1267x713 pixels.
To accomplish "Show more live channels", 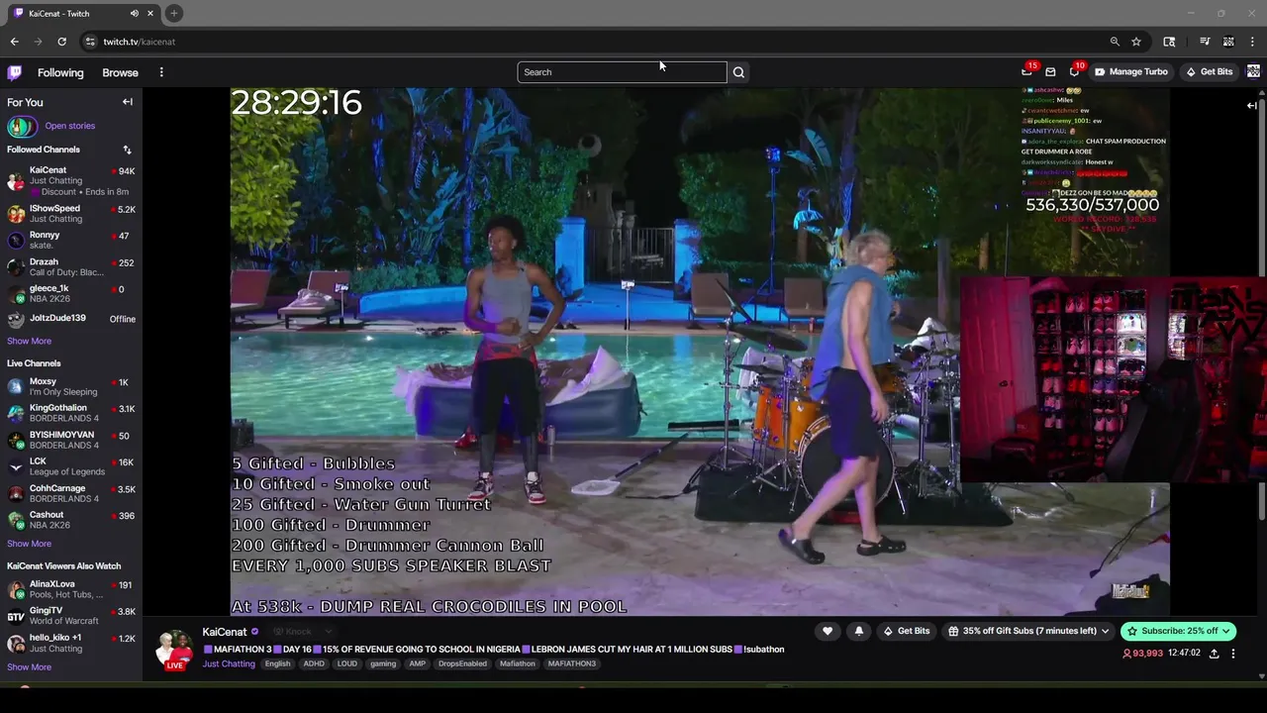I will coord(29,544).
